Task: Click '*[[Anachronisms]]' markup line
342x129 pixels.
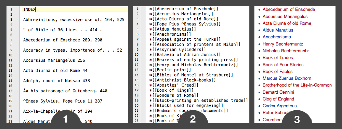Action: click(x=170, y=34)
